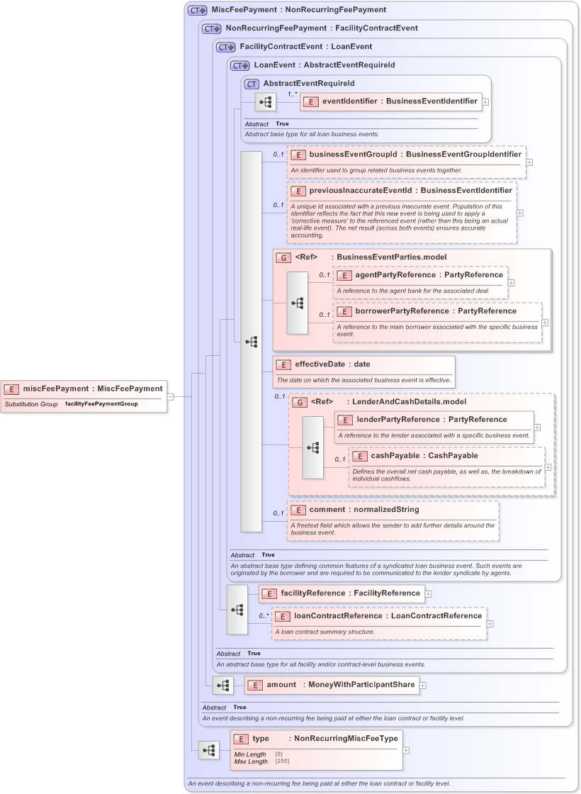
Task: Expand the type NonRecurringMiscFeeType element
Action: (x=406, y=751)
